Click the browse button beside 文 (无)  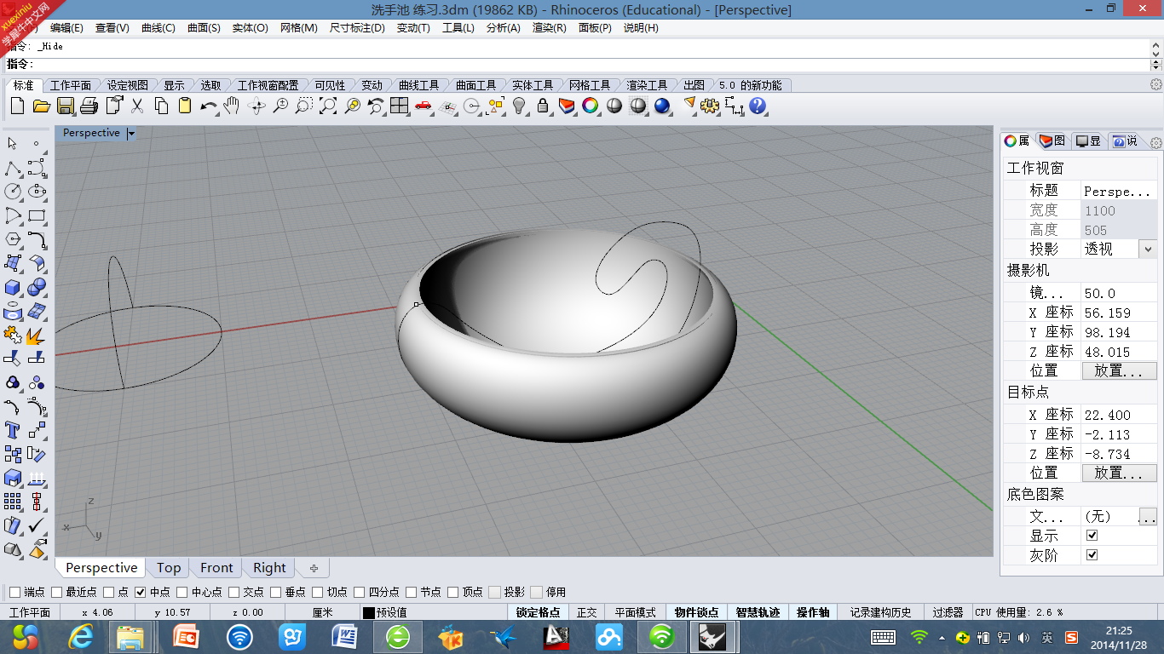(x=1148, y=517)
